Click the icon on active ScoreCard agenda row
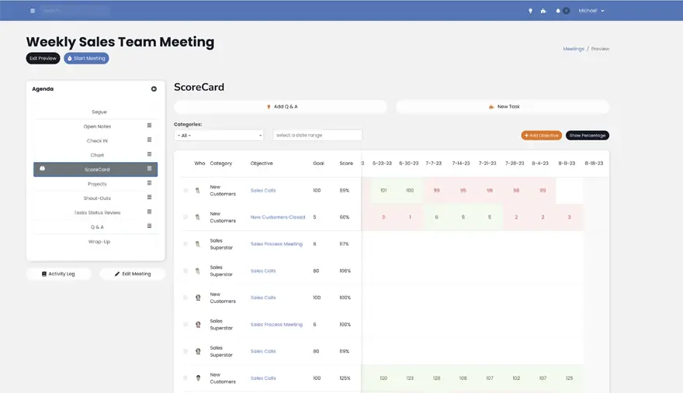 42,168
